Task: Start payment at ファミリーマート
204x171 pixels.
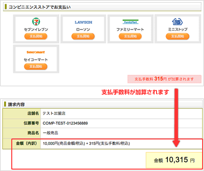Action: pos(130,36)
